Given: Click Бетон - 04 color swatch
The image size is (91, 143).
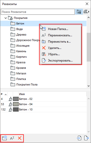Looking at the screenshot, I should [16, 104].
